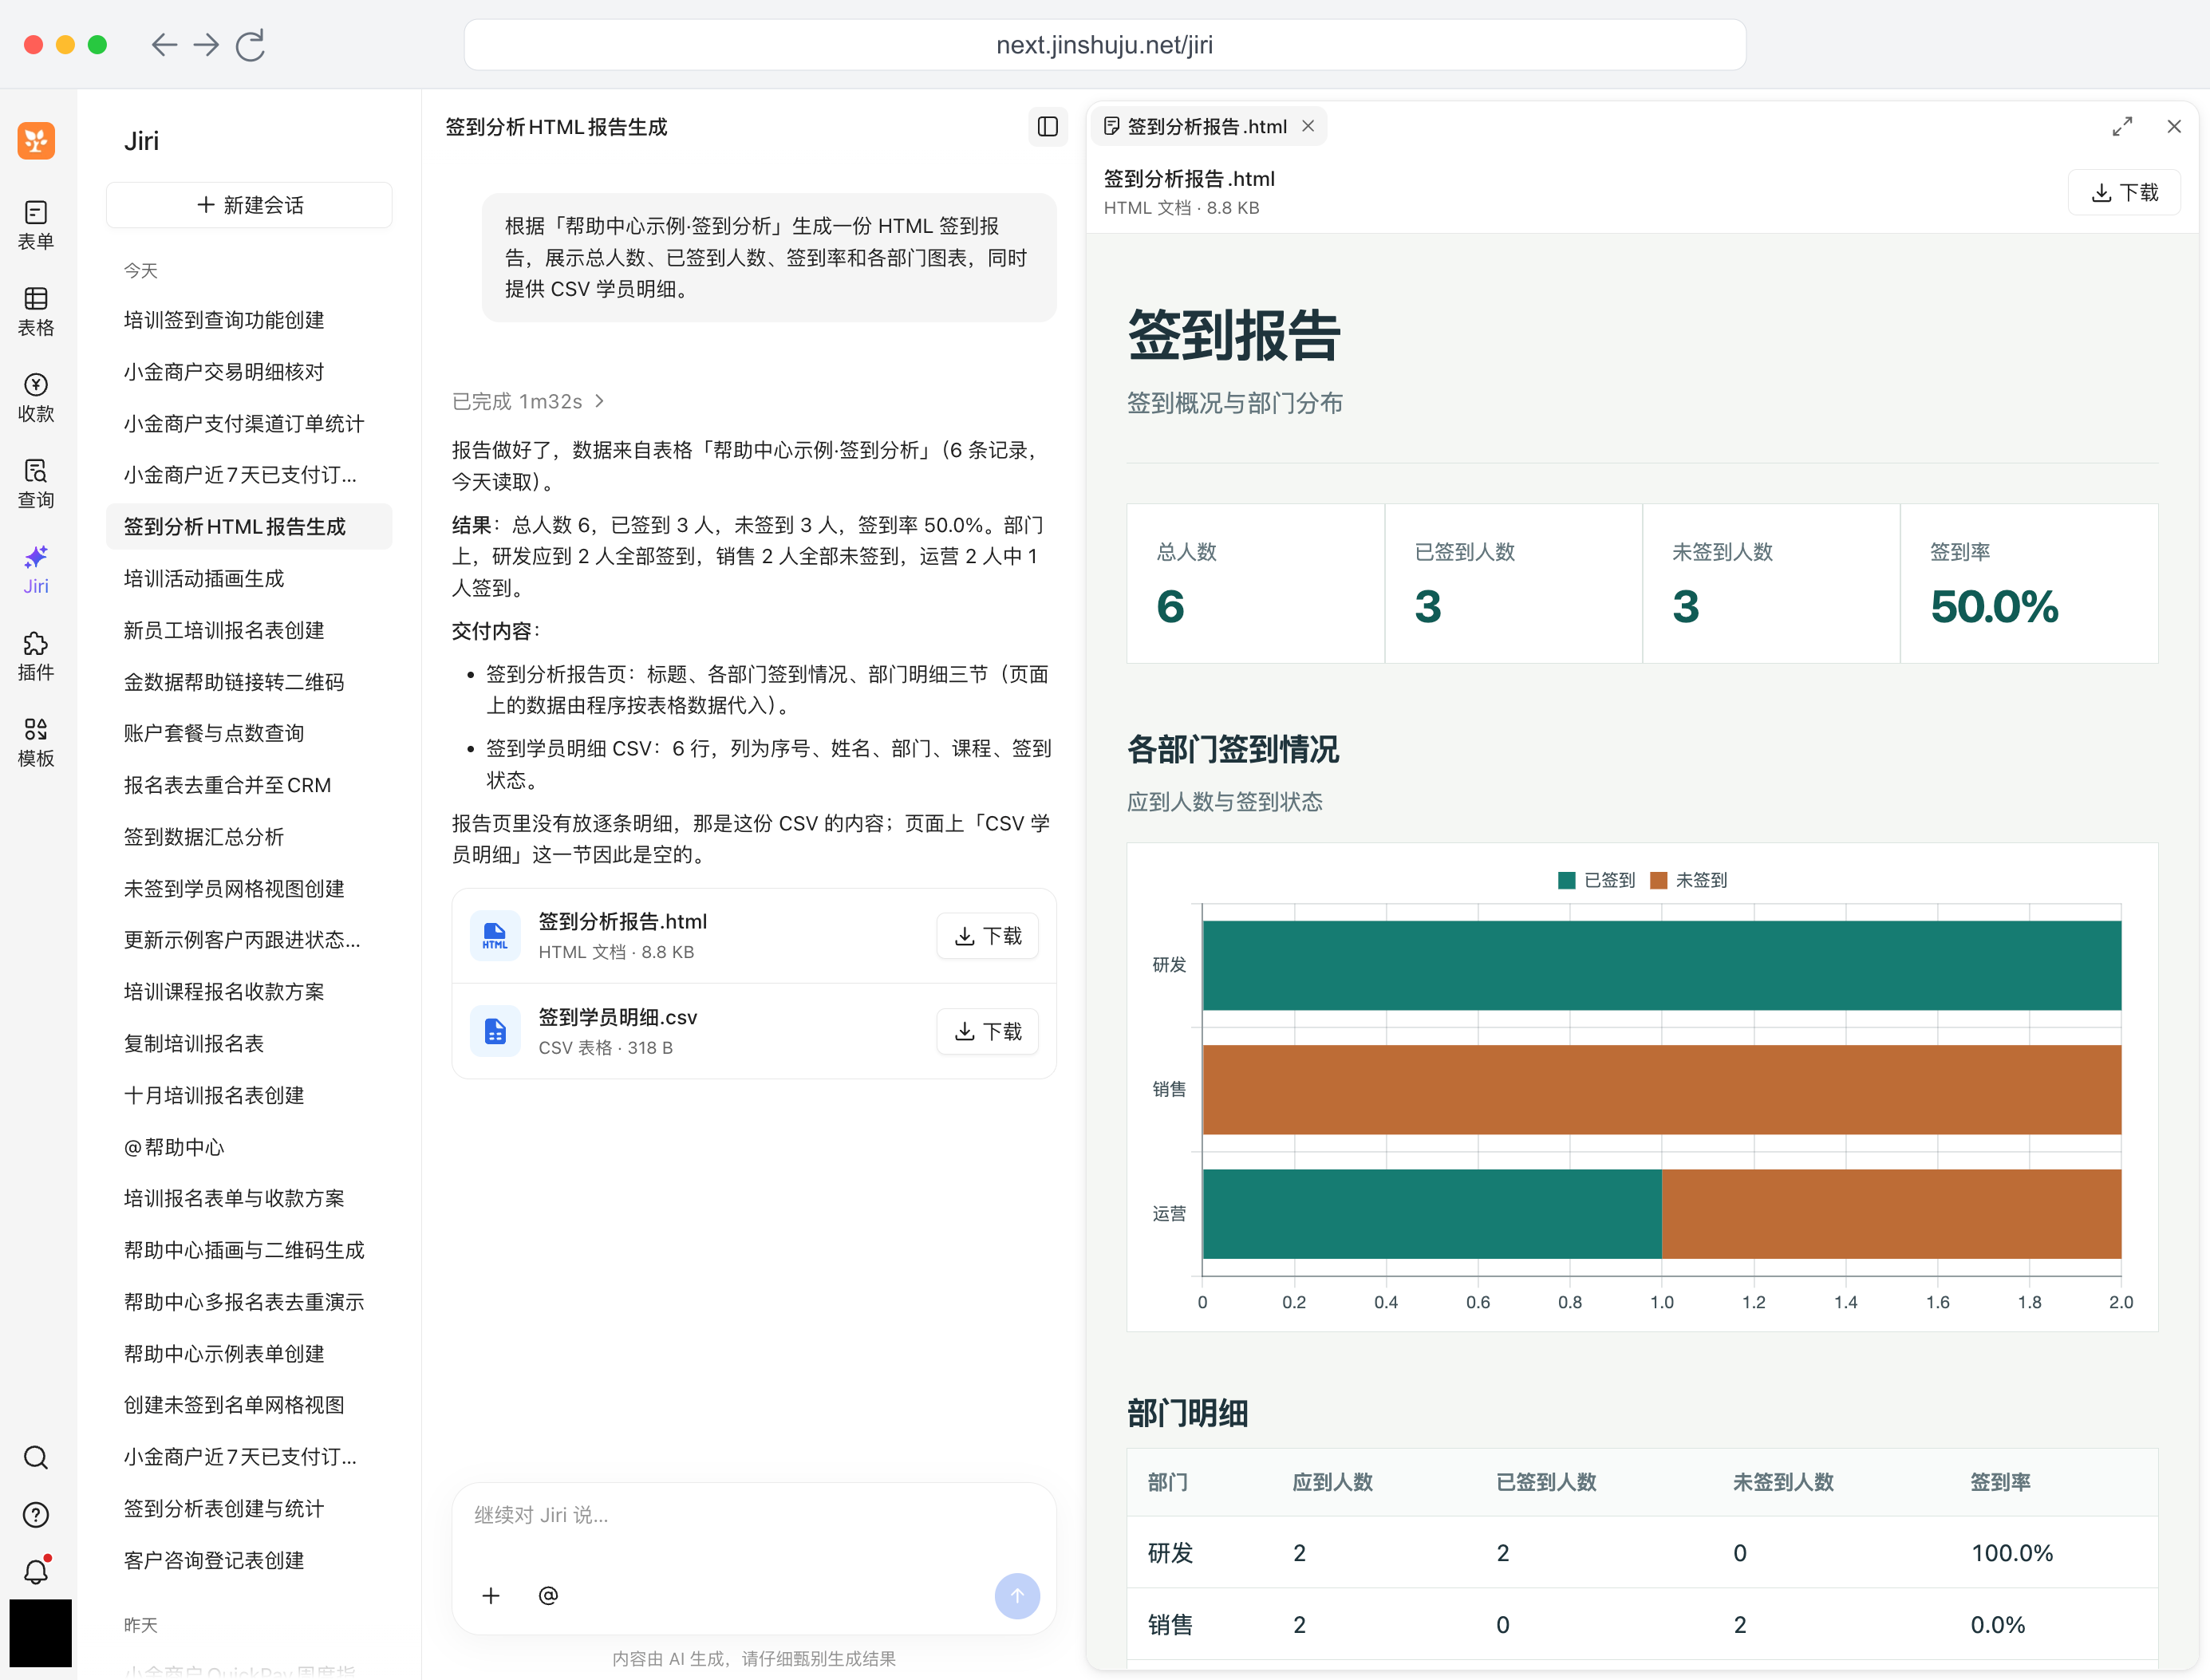2210x1680 pixels.
Task: Click the 销售 orange bar in chart
Action: click(1661, 1089)
